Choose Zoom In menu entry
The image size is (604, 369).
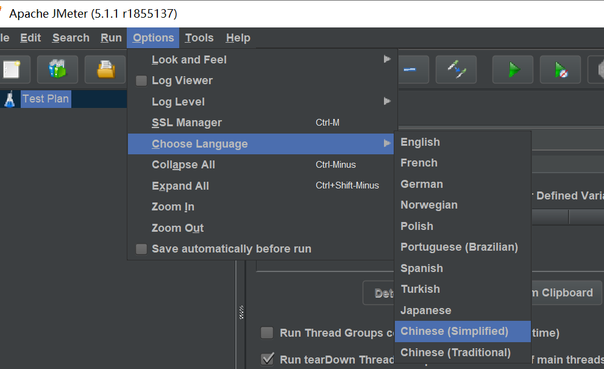pyautogui.click(x=261, y=207)
